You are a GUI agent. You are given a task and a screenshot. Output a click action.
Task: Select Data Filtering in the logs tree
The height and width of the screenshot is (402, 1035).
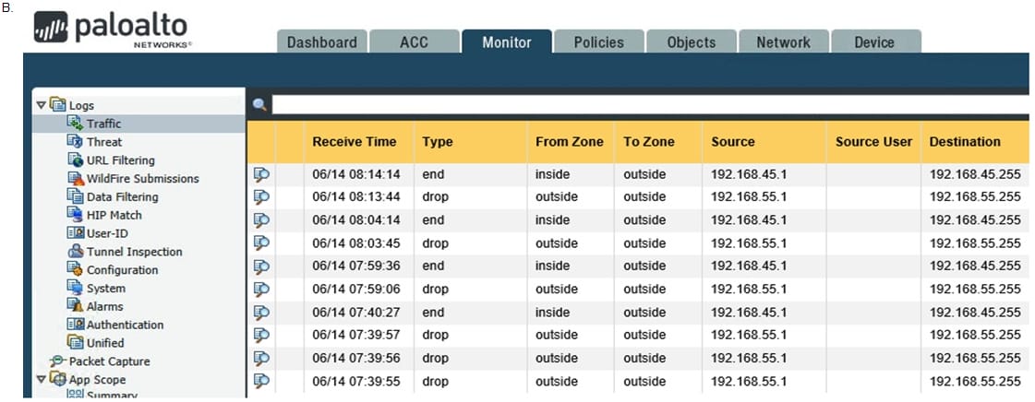tap(122, 196)
